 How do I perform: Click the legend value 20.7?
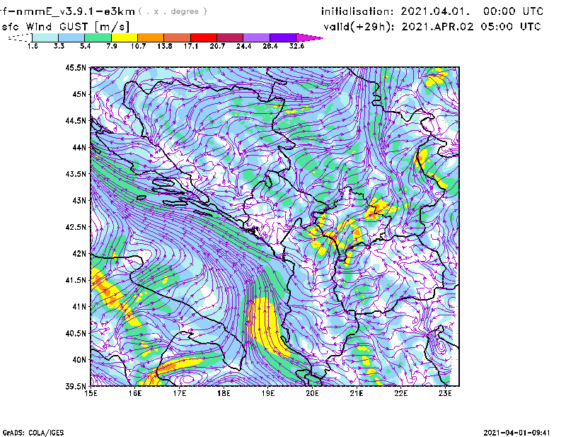pyautogui.click(x=217, y=46)
